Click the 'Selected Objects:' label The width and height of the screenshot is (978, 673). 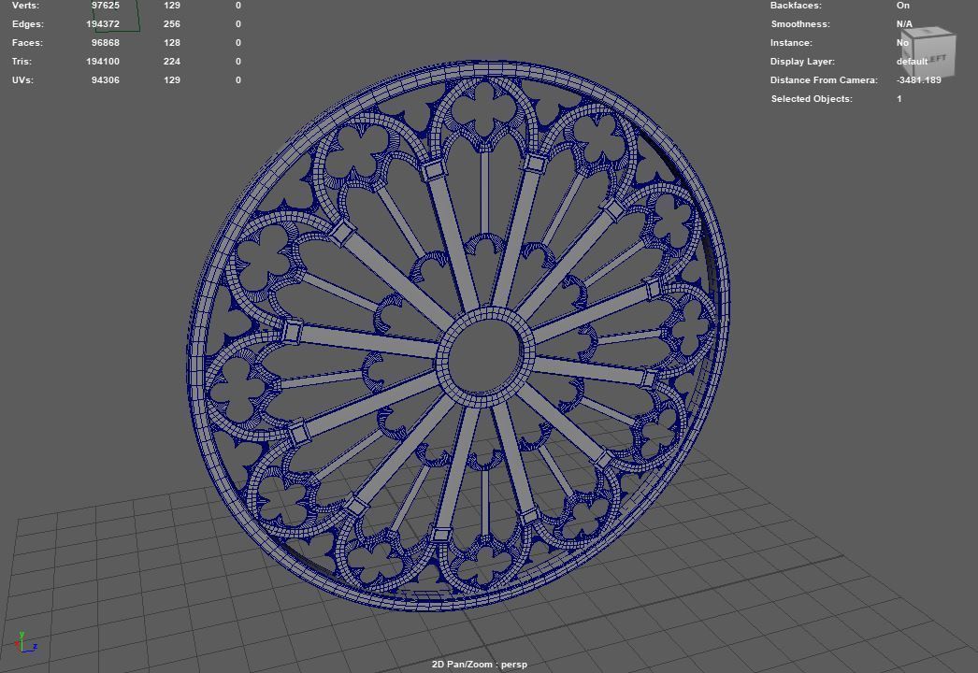point(812,98)
